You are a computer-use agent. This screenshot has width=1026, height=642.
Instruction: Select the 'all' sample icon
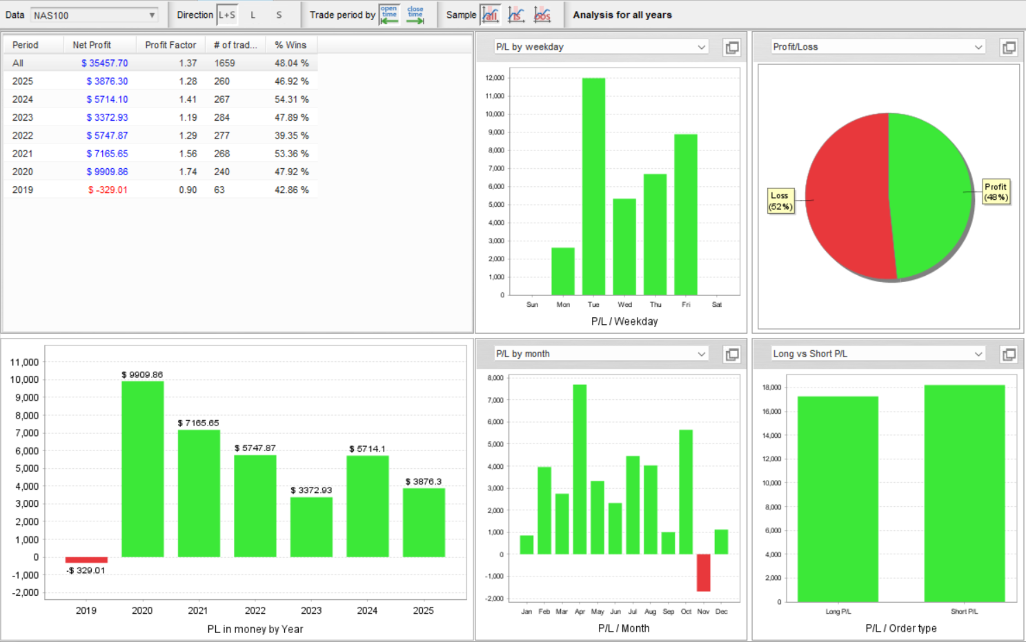(490, 14)
